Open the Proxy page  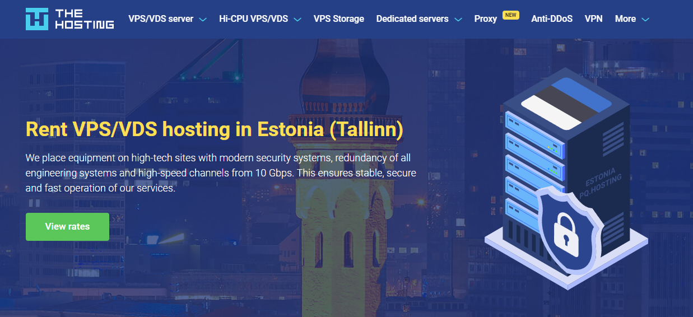click(486, 19)
